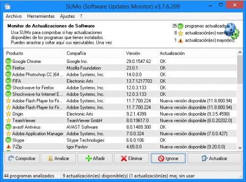Click version 8.0.1489.300 cell
Viewport: 246px width, 182px height.
[x=138, y=127]
